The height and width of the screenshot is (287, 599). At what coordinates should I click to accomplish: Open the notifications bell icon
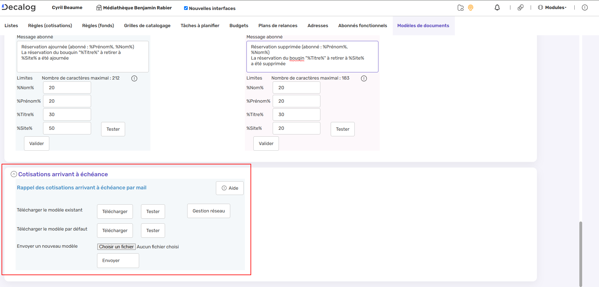497,7
